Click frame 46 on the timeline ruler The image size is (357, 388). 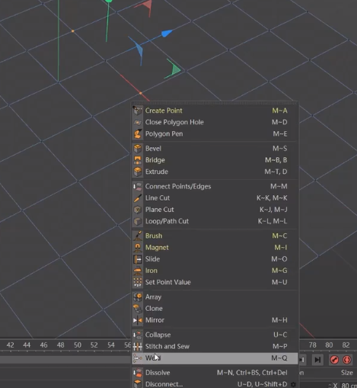click(43, 345)
